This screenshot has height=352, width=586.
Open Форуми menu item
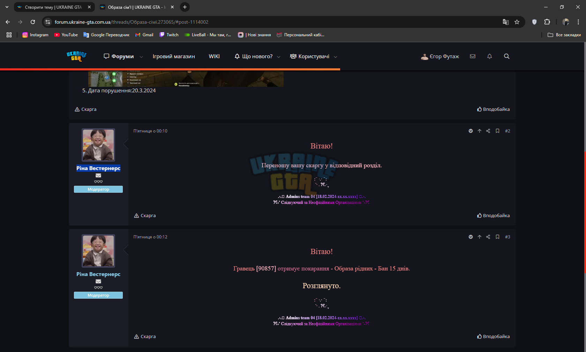point(119,56)
